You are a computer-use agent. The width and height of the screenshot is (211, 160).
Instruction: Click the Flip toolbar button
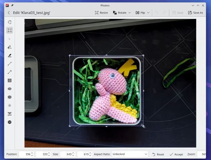tap(140, 13)
